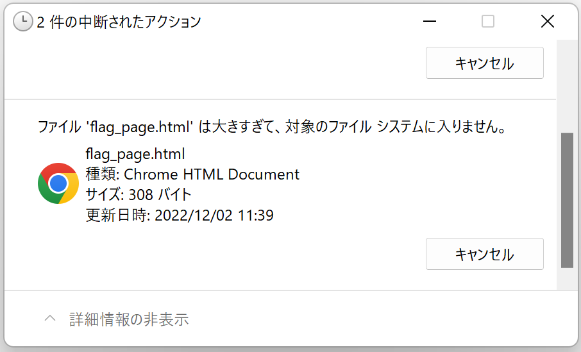This screenshot has height=352, width=581.
Task: Click the scrollbar track below the thumb
Action: pyautogui.click(x=567, y=278)
